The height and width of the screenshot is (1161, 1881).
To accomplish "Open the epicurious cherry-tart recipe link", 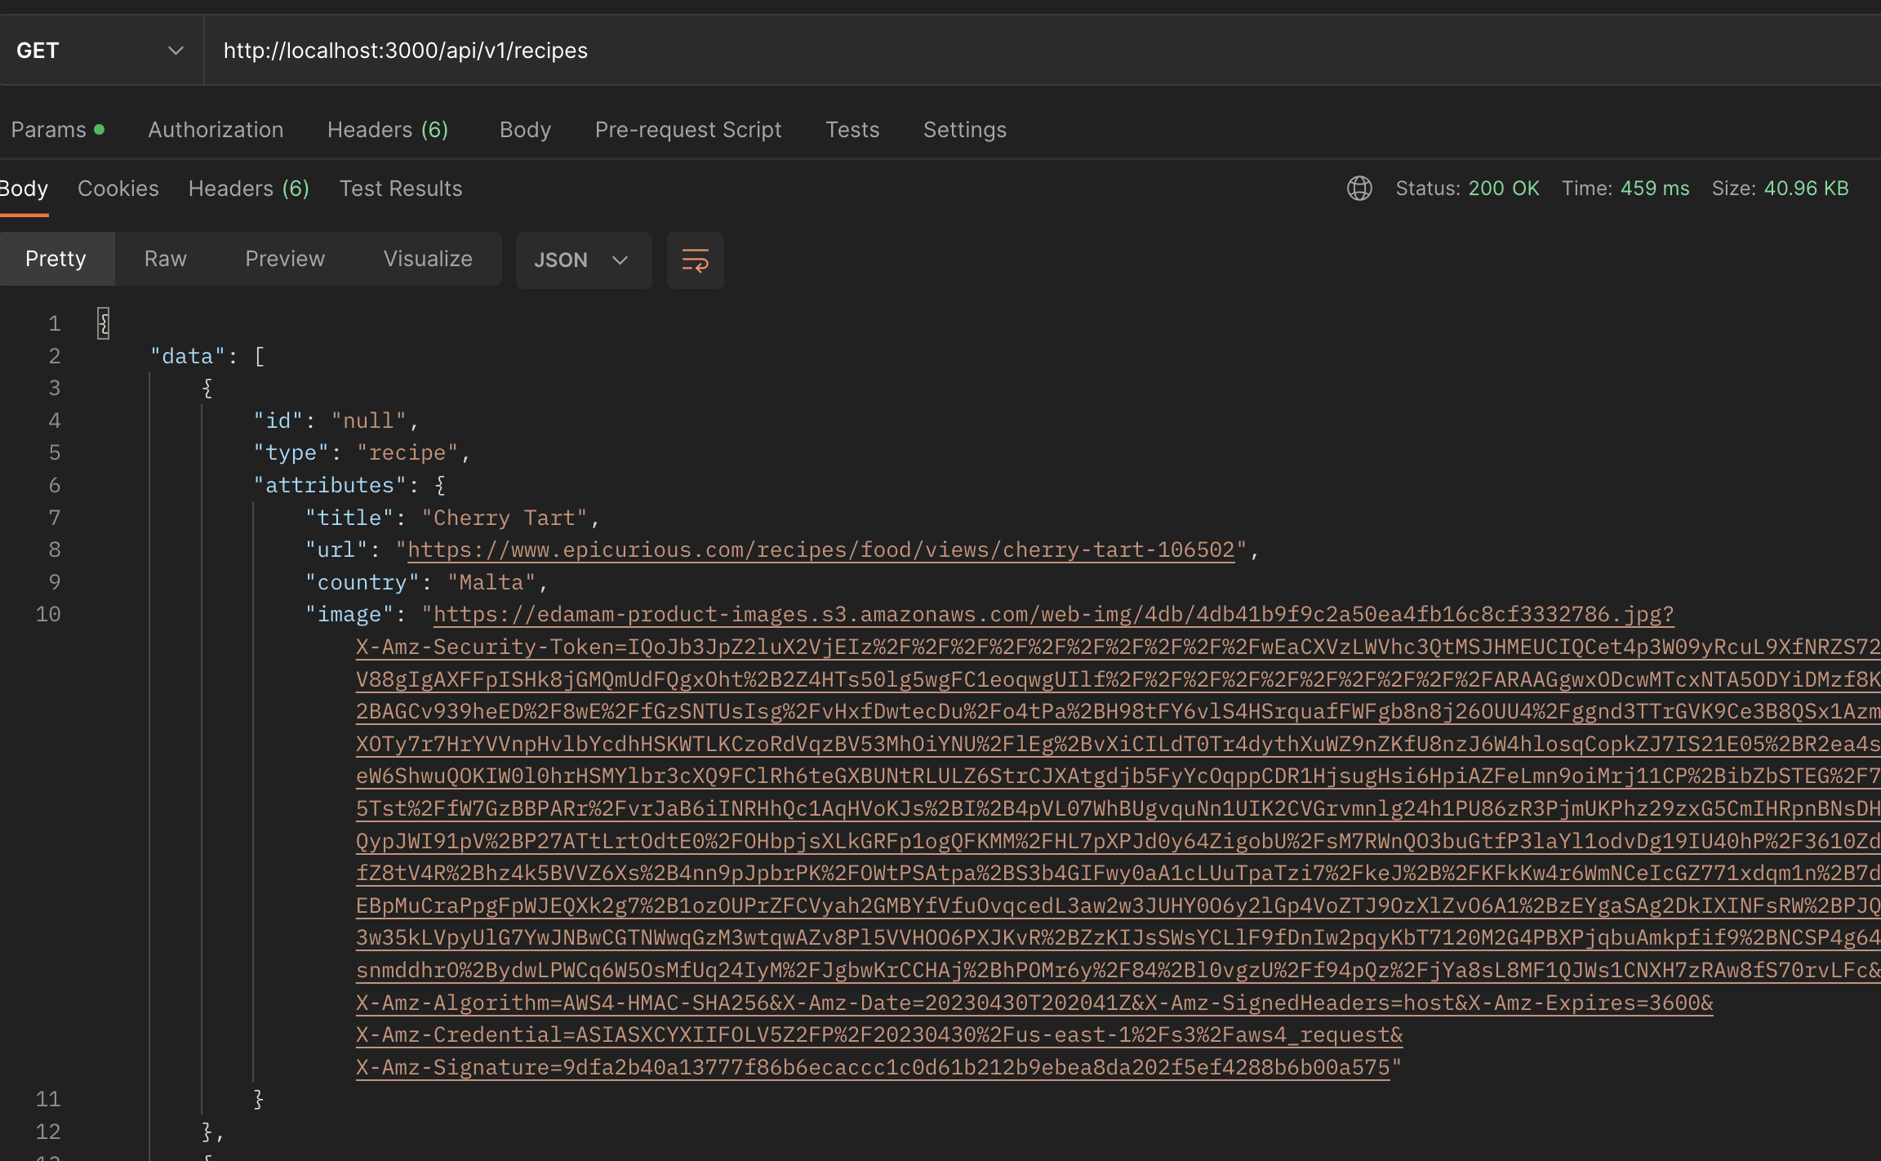I will tap(820, 550).
